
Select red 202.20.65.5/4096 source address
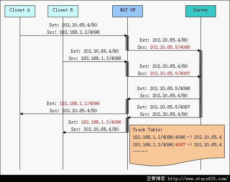[170, 47]
